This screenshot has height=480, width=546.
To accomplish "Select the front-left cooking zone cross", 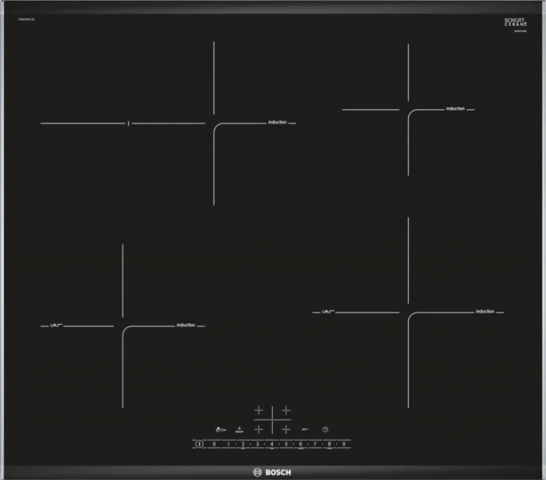I will [x=259, y=430].
